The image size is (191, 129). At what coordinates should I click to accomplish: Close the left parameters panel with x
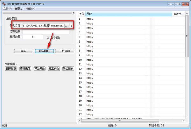pyautogui.click(x=74, y=13)
